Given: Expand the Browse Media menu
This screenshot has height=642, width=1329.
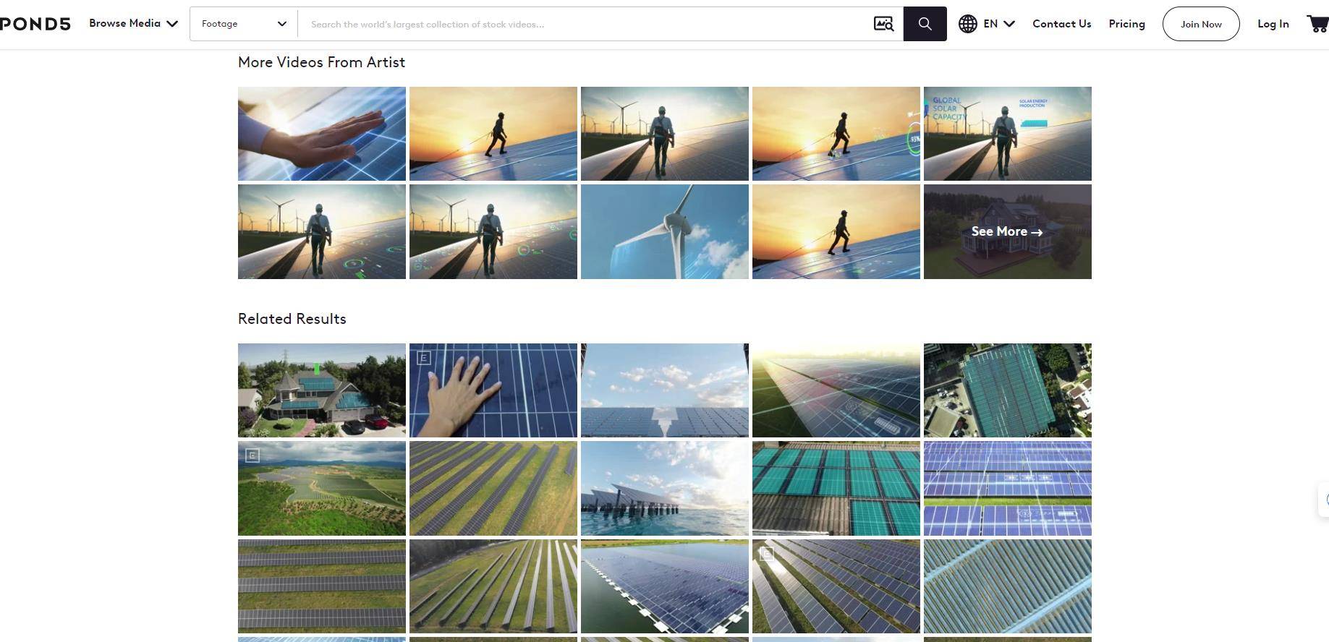Looking at the screenshot, I should pos(133,24).
